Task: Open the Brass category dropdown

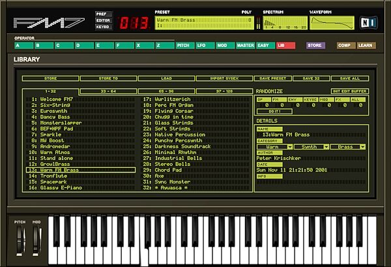Action: [x=348, y=147]
